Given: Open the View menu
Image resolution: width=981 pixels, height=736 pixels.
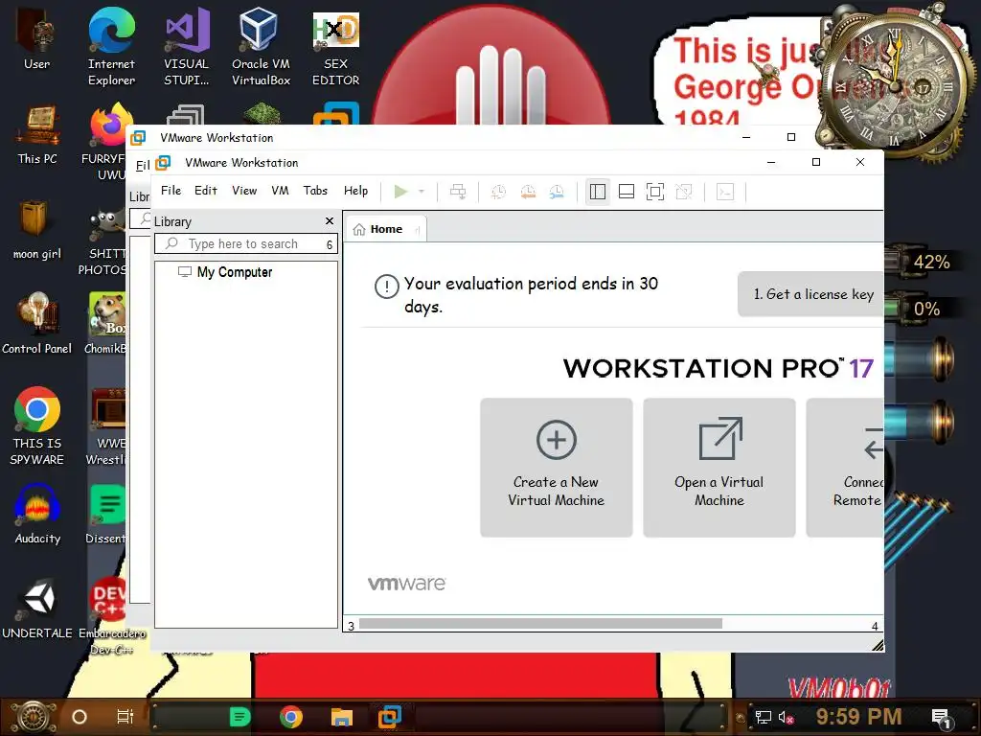Looking at the screenshot, I should click(x=244, y=191).
